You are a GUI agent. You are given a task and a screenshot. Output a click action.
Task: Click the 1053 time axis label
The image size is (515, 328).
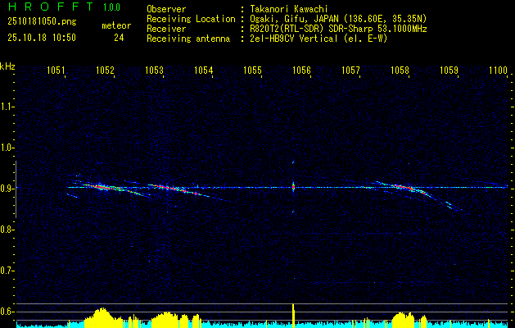point(155,70)
